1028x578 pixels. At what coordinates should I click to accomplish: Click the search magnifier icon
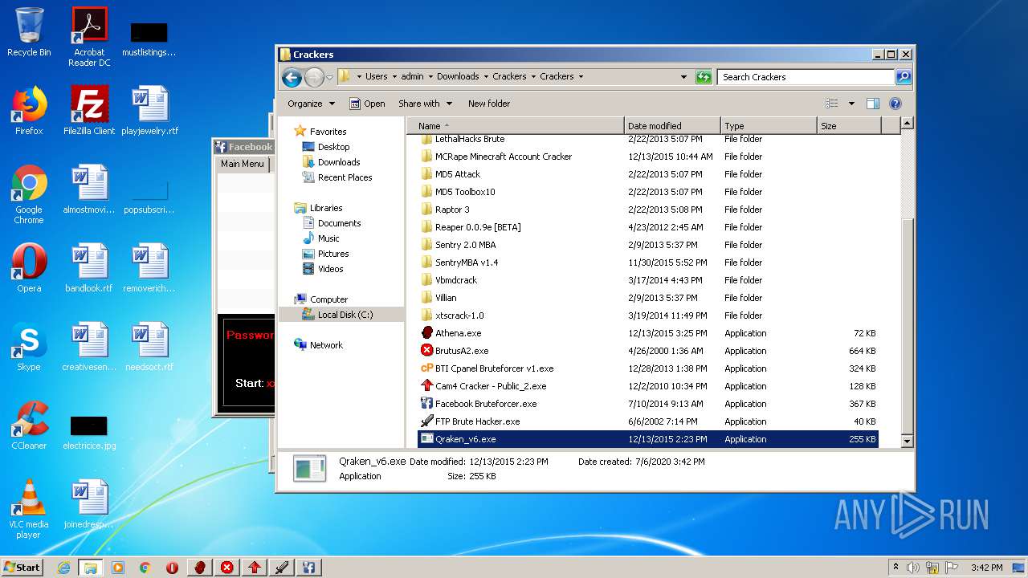click(x=904, y=77)
